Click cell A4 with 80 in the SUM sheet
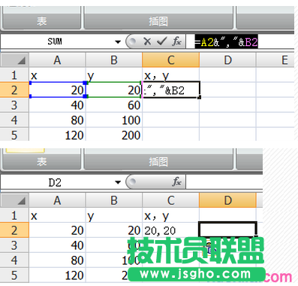Image resolution: width=298 pixels, height=286 pixels. click(x=57, y=120)
